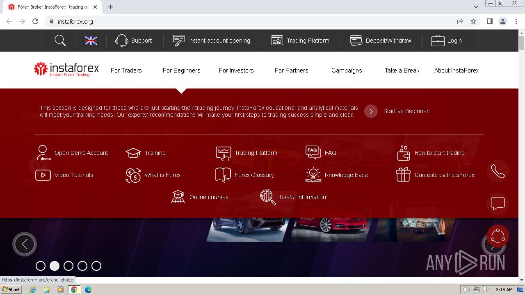Click the share this page icon in address bar

point(460,21)
